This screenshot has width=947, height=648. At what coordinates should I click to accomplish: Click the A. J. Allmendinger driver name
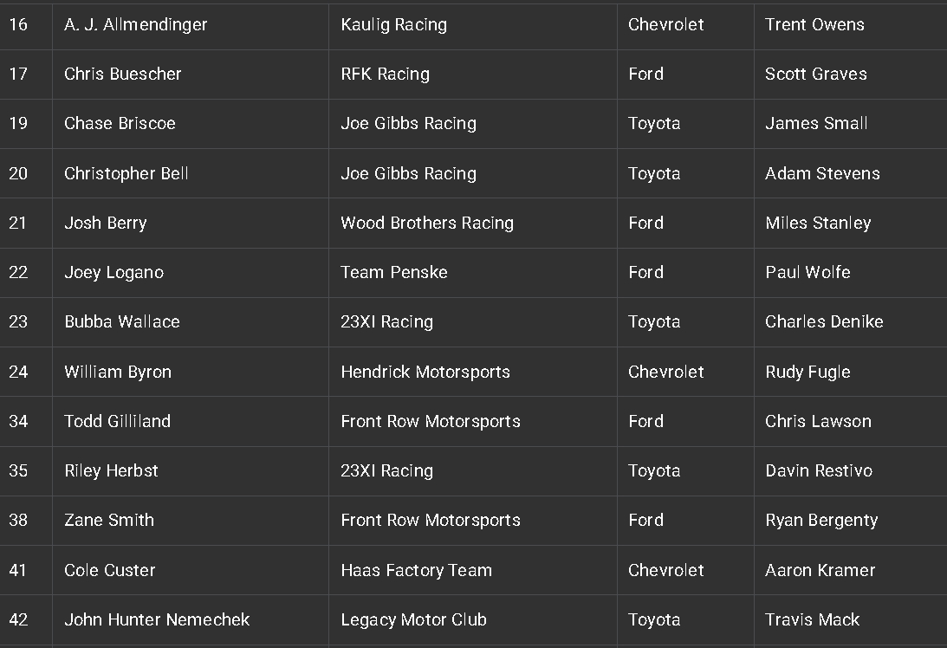[x=136, y=25]
